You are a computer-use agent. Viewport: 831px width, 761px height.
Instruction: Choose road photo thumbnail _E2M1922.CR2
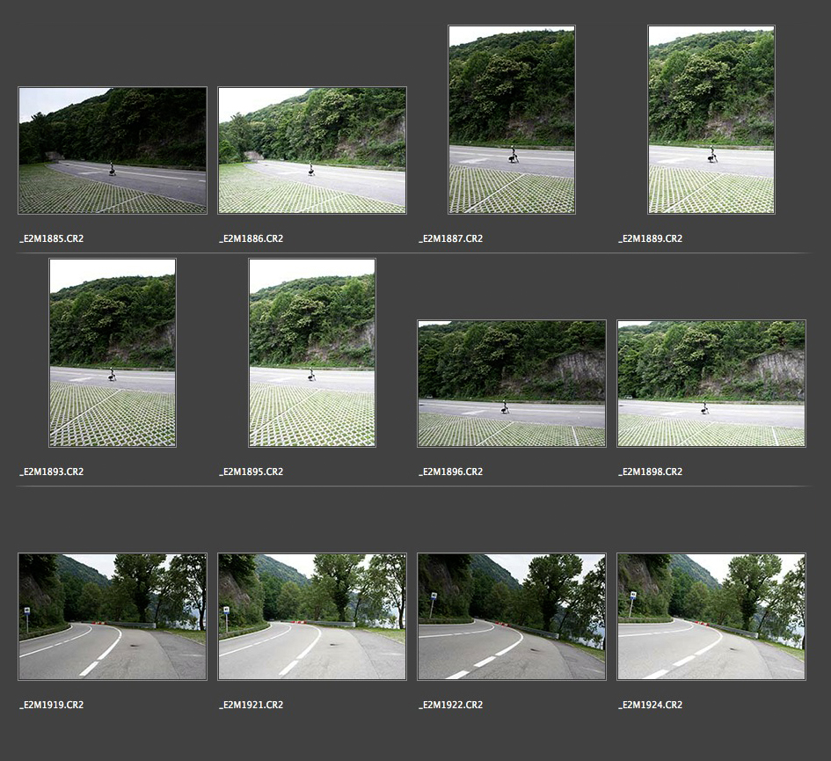[x=512, y=617]
